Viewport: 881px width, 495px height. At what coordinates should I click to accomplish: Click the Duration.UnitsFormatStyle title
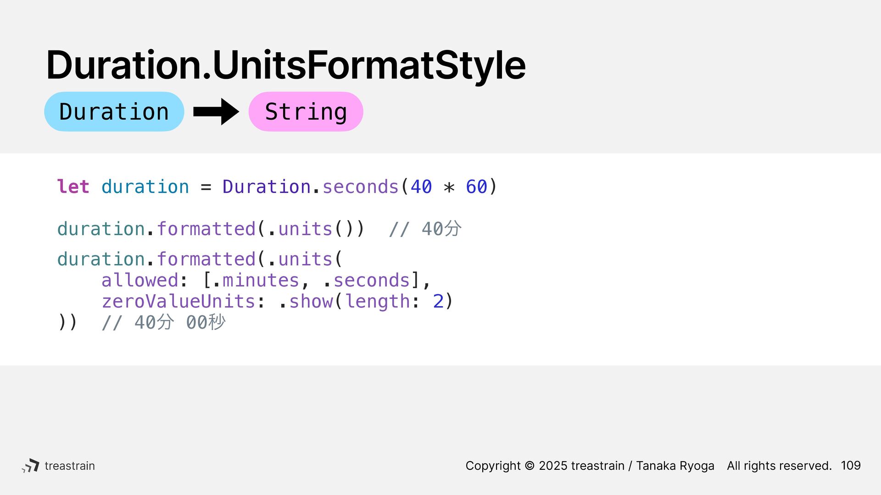click(285, 65)
